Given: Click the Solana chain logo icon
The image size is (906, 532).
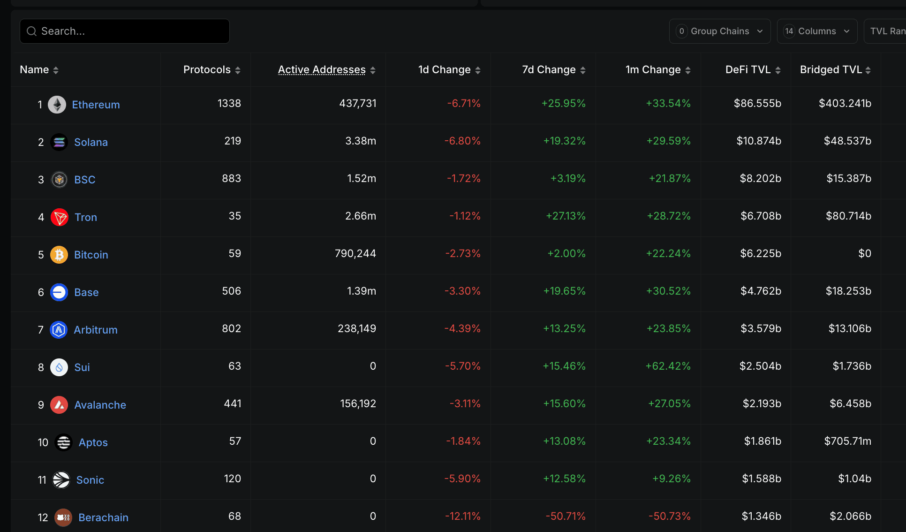Looking at the screenshot, I should coord(59,142).
